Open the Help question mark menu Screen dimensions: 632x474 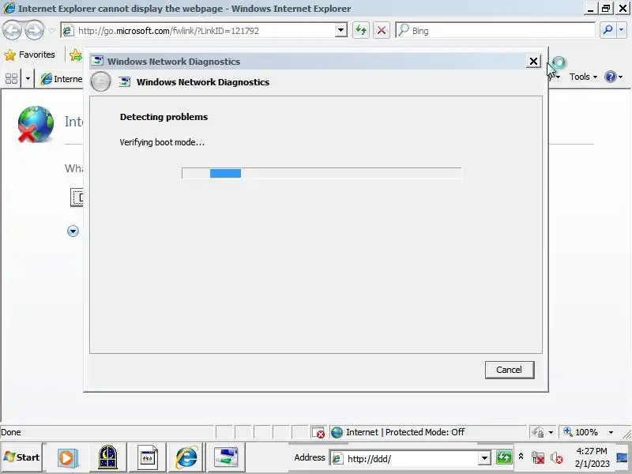click(x=614, y=77)
